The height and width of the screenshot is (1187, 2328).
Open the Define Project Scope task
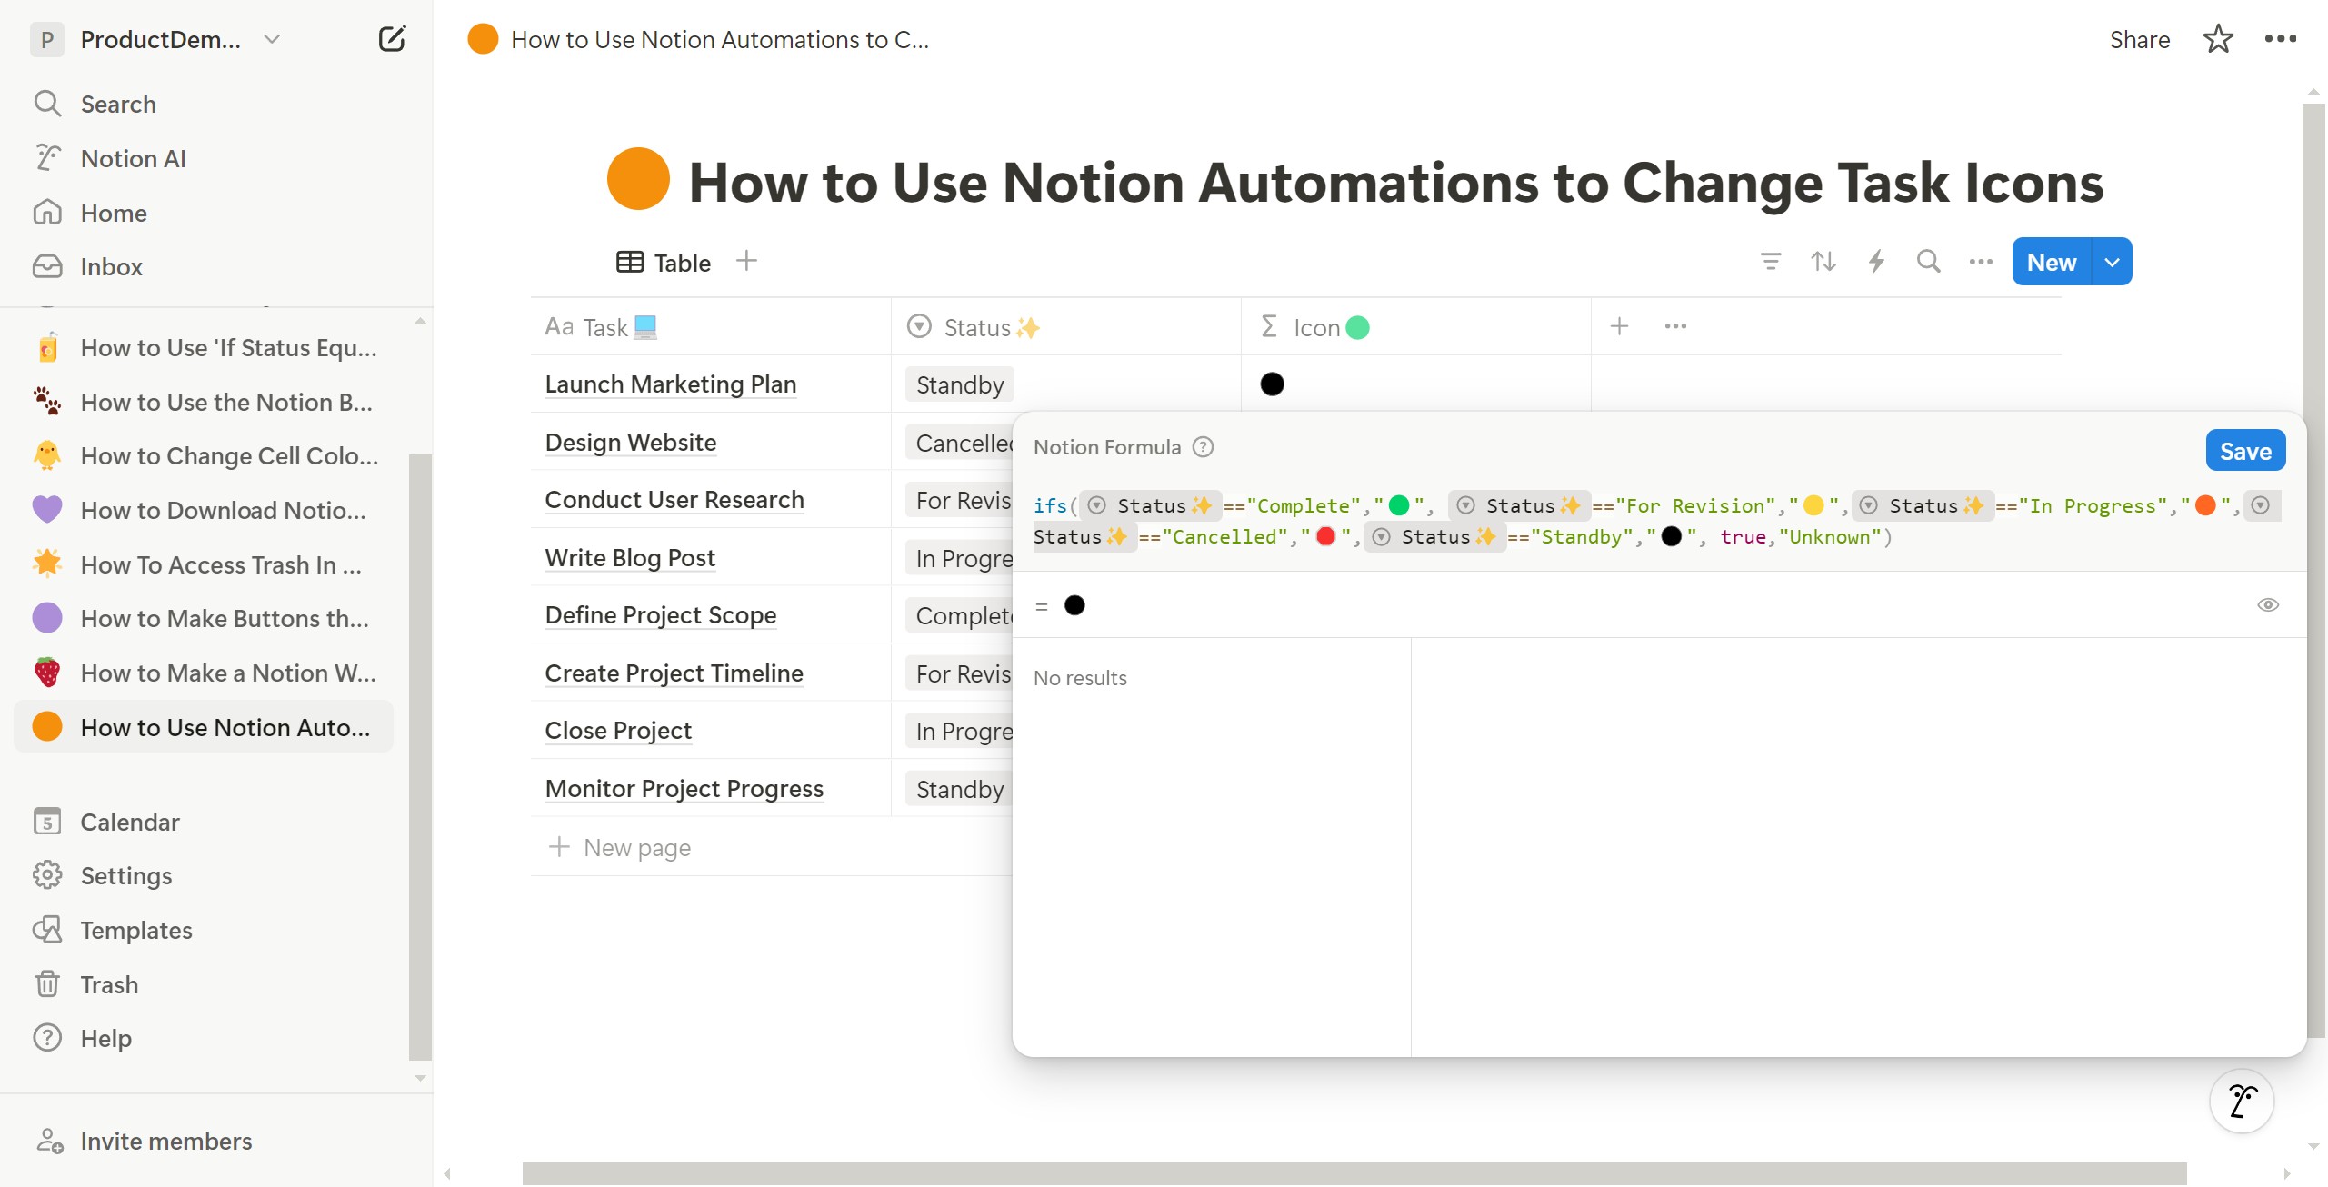(660, 615)
